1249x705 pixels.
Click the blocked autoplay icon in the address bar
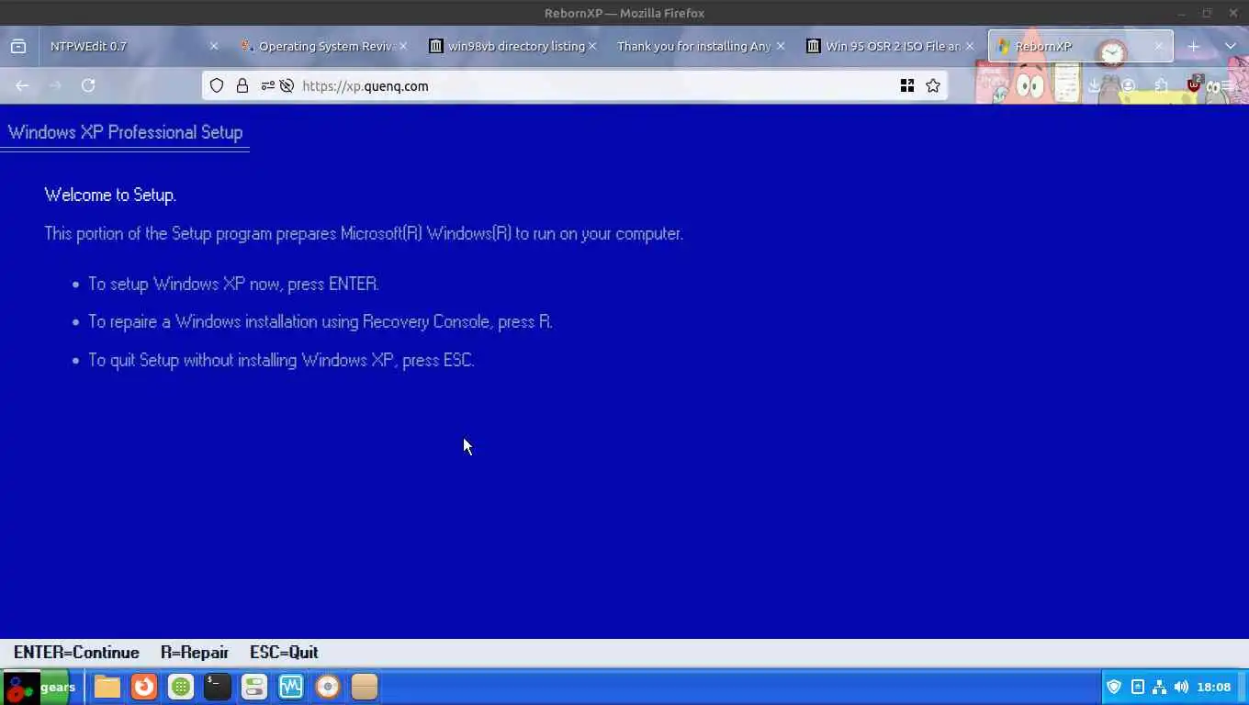pos(287,85)
